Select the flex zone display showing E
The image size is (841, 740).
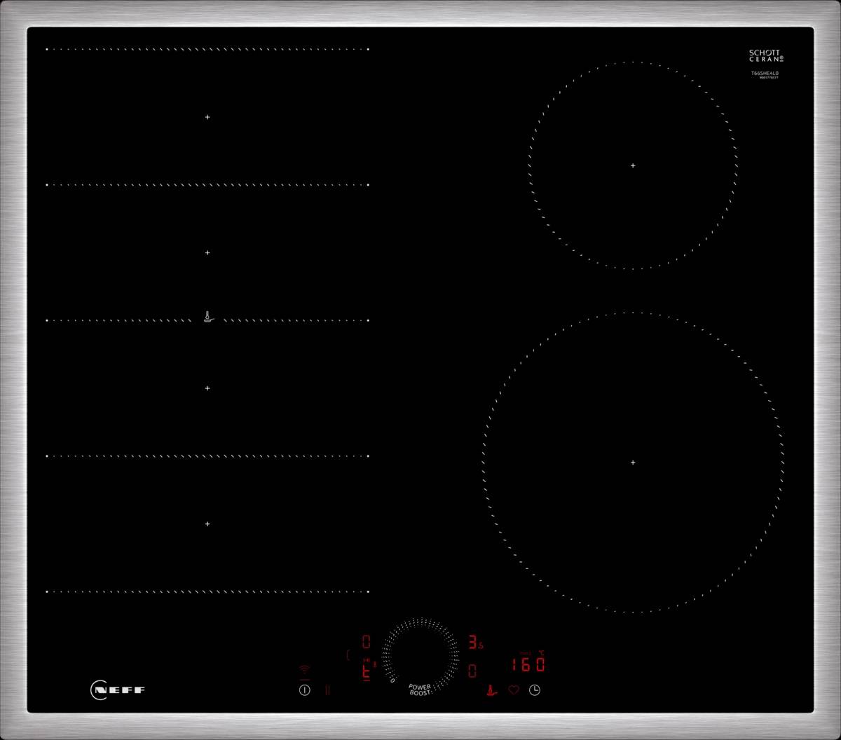pos(366,671)
